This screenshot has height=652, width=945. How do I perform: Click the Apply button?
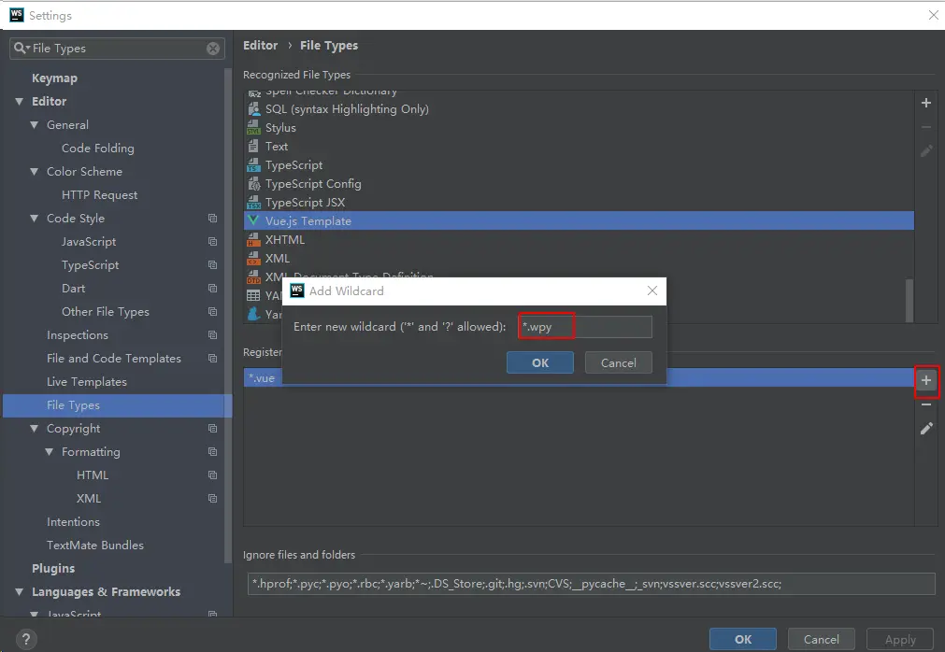(900, 639)
